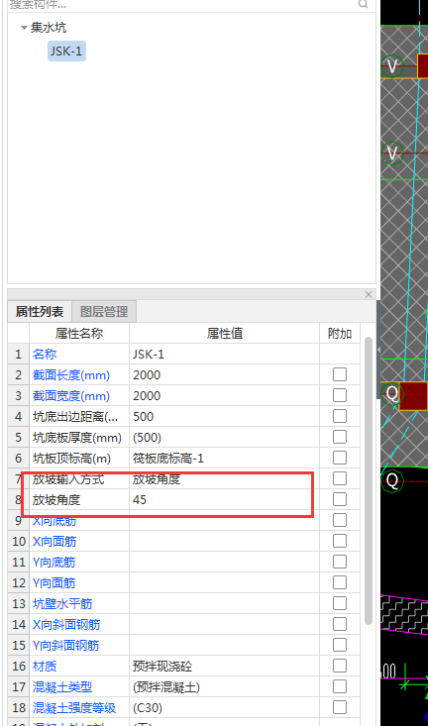This screenshot has height=726, width=428.
Task: Click the X向面筋 property label
Action: pyautogui.click(x=54, y=541)
